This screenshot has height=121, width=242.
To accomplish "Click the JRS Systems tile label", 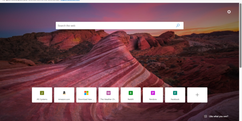I will coord(42,99).
